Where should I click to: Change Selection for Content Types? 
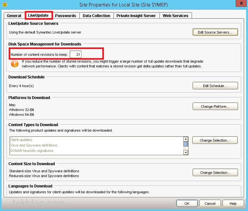tap(215, 140)
